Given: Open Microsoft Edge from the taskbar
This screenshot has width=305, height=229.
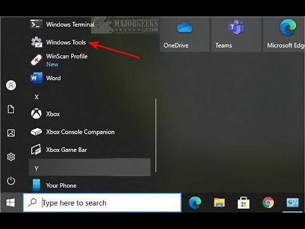Looking at the screenshot, I should pyautogui.click(x=195, y=202).
